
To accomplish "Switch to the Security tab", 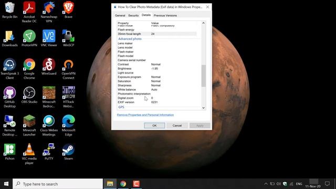I will 133,15.
